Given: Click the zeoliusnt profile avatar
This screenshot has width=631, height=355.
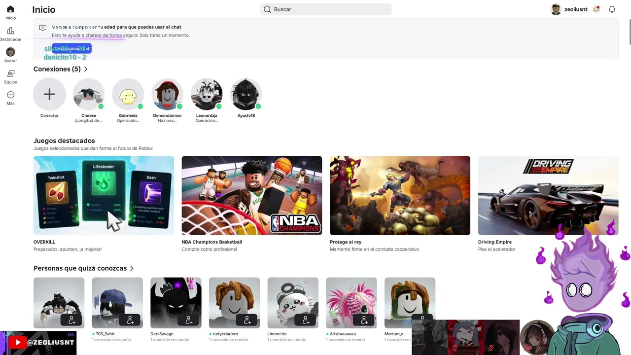Looking at the screenshot, I should pyautogui.click(x=556, y=9).
